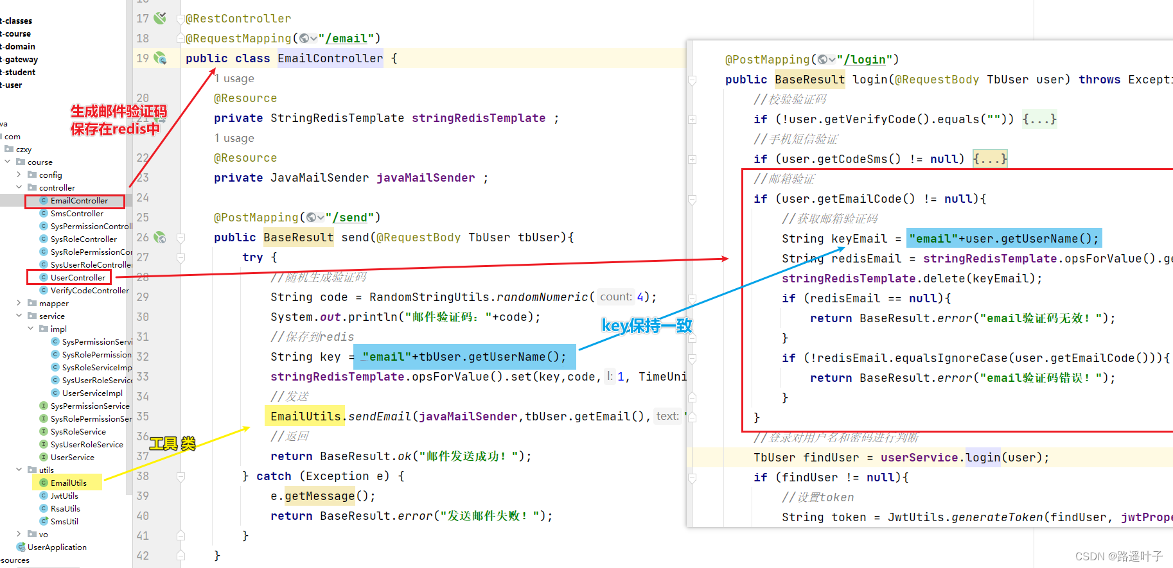The image size is (1173, 568).
Task: Toggle code folding for the send method
Action: point(181,238)
